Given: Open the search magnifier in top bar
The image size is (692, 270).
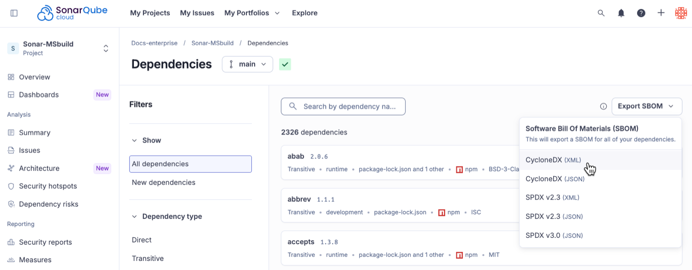Looking at the screenshot, I should click(x=601, y=13).
